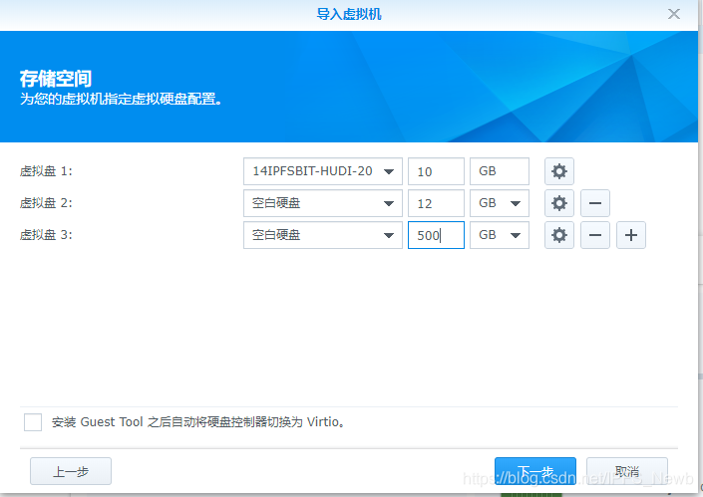Proceed with the 下一步 button

pyautogui.click(x=535, y=471)
